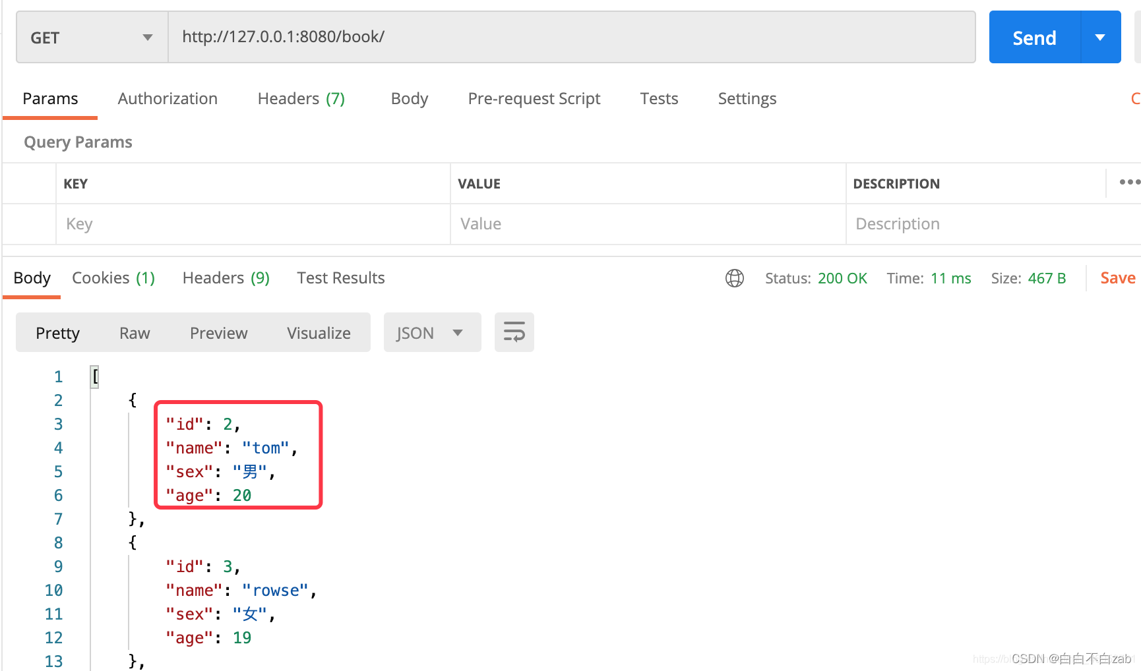Open the response Headers (9) tab
The width and height of the screenshot is (1141, 671).
[x=226, y=278]
